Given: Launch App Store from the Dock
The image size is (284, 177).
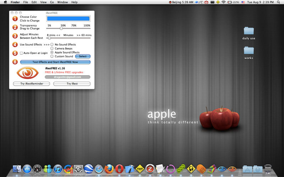Looking at the screenshot, I should [x=27, y=169].
